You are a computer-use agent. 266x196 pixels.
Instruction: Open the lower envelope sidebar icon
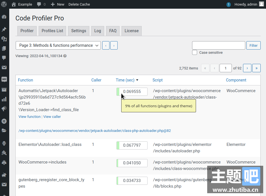[4, 185]
